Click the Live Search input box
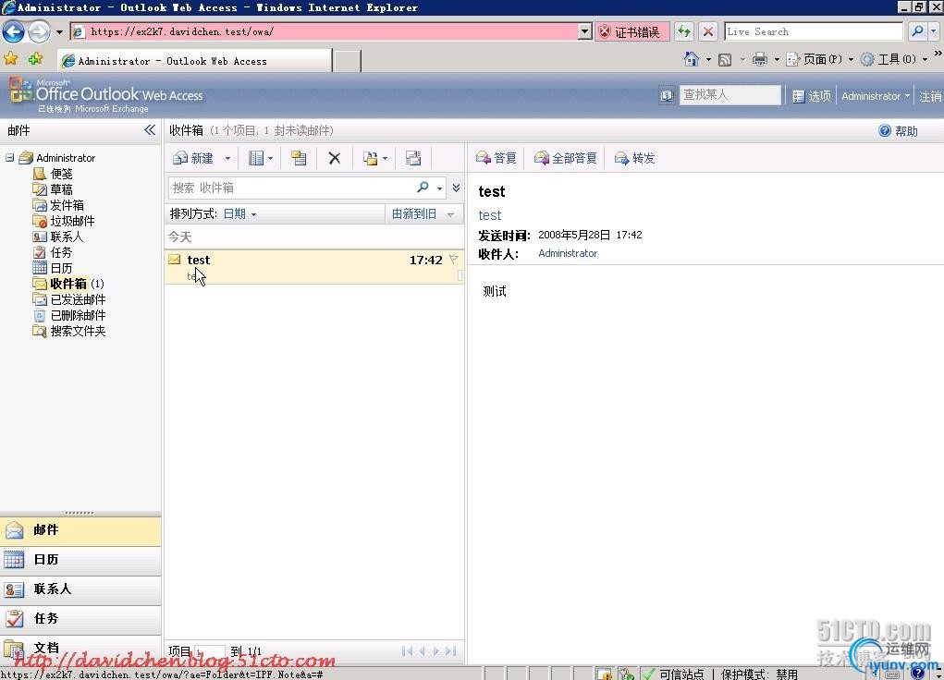Image resolution: width=944 pixels, height=680 pixels. (814, 31)
